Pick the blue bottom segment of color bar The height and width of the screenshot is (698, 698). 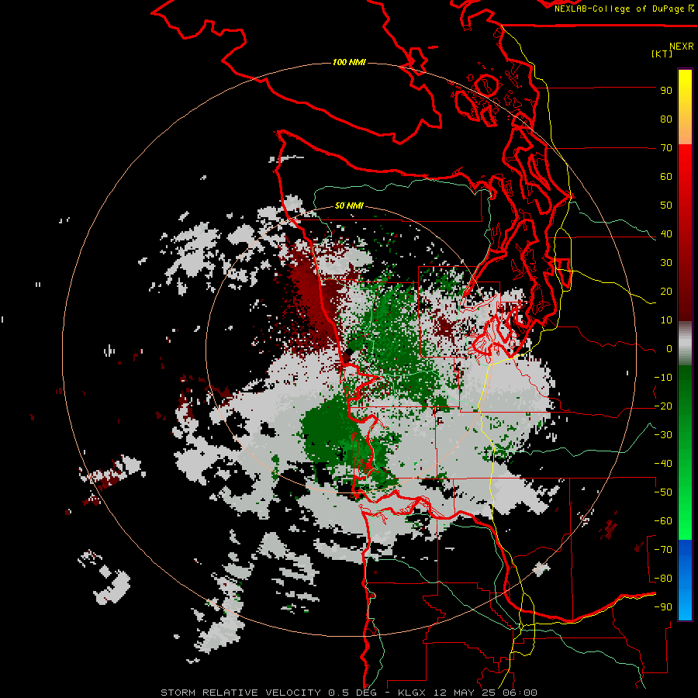(x=685, y=580)
